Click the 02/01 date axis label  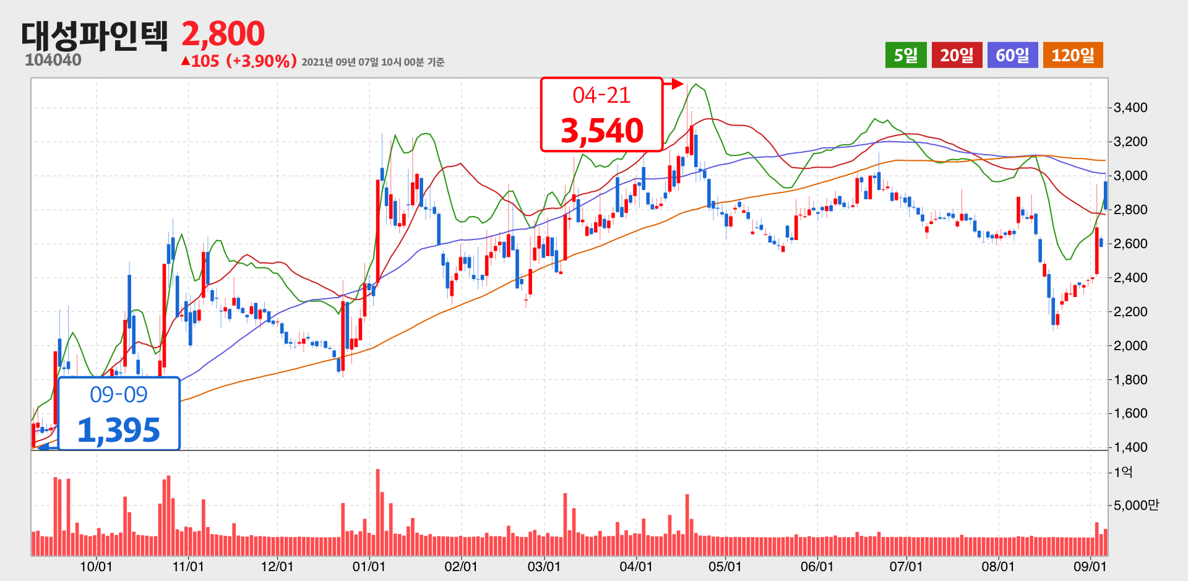pos(461,567)
